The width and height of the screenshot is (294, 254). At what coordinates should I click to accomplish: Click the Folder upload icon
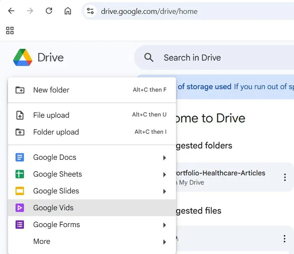click(20, 132)
